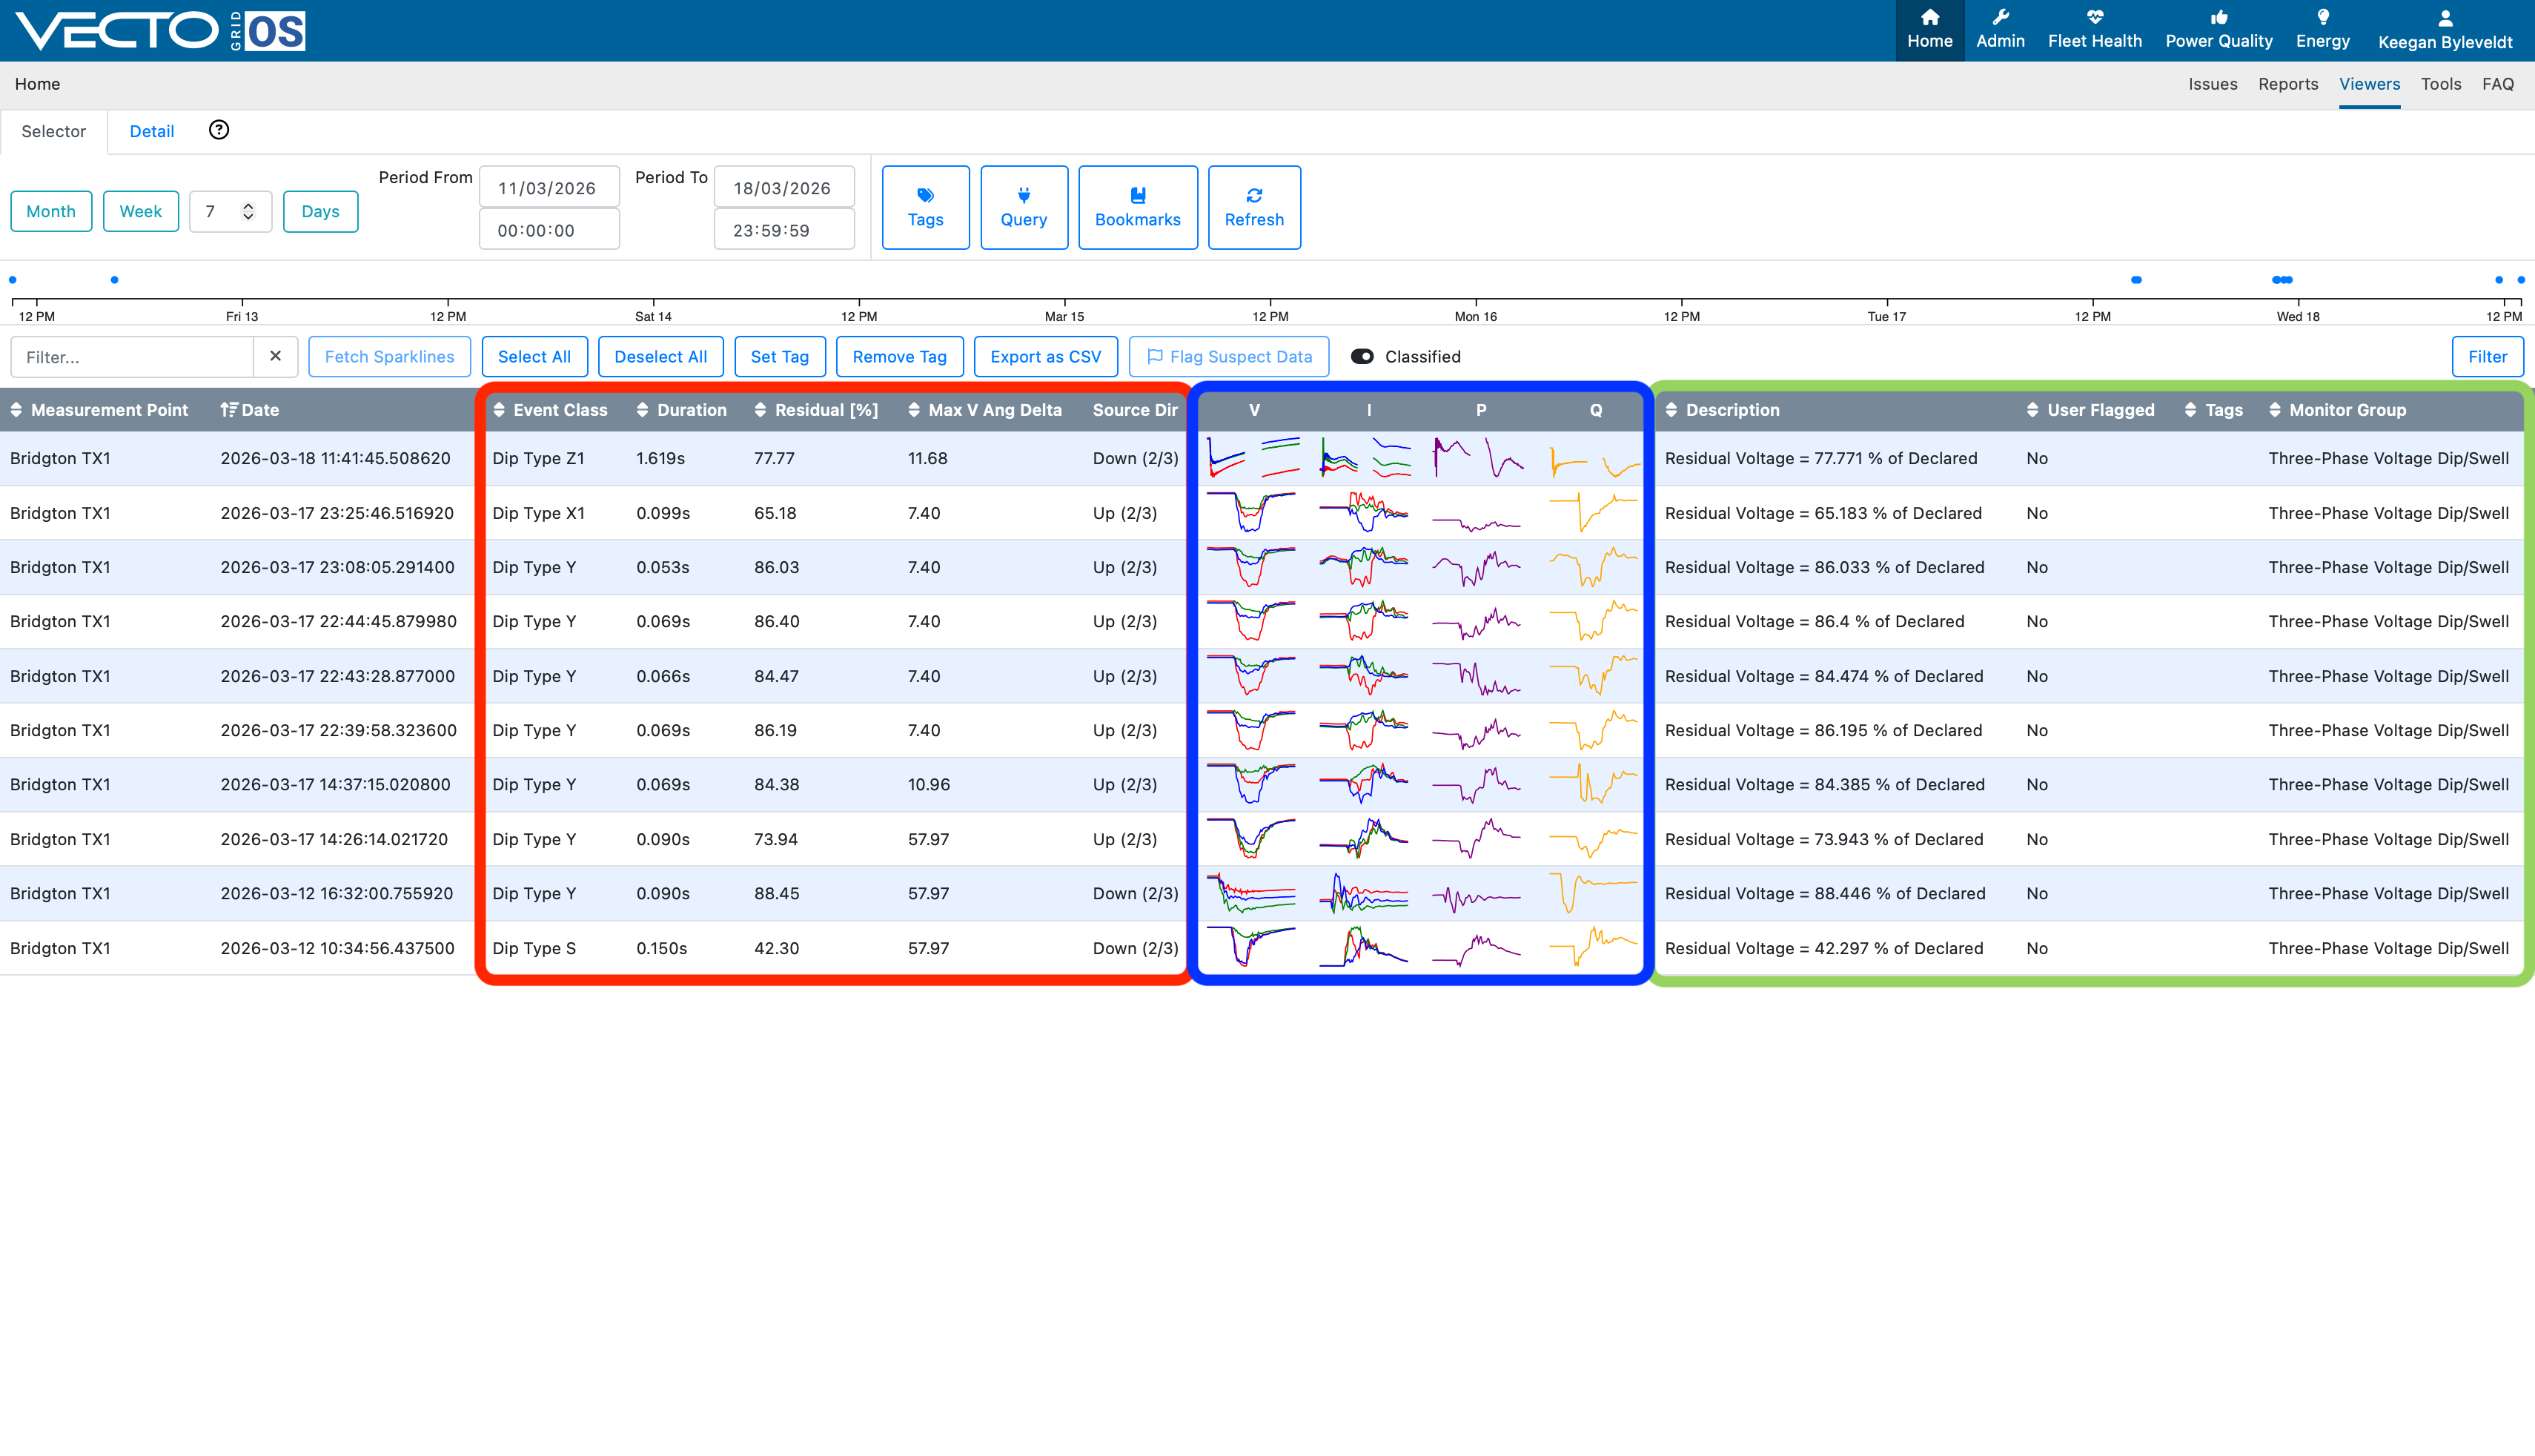Open the Tags button

pos(926,207)
